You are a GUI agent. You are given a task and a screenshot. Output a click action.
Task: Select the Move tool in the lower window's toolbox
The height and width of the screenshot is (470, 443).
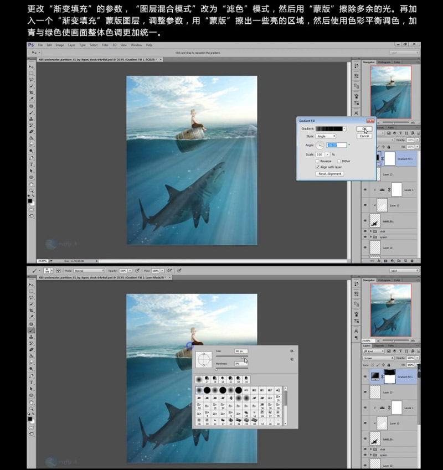(32, 285)
